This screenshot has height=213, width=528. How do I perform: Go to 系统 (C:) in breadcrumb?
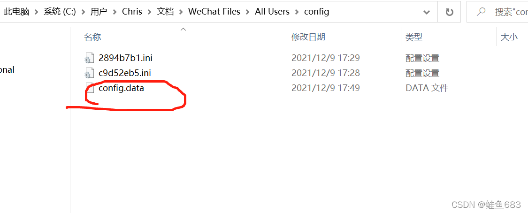coord(60,12)
